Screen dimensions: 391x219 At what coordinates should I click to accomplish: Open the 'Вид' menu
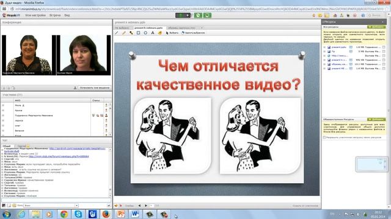coord(67,15)
